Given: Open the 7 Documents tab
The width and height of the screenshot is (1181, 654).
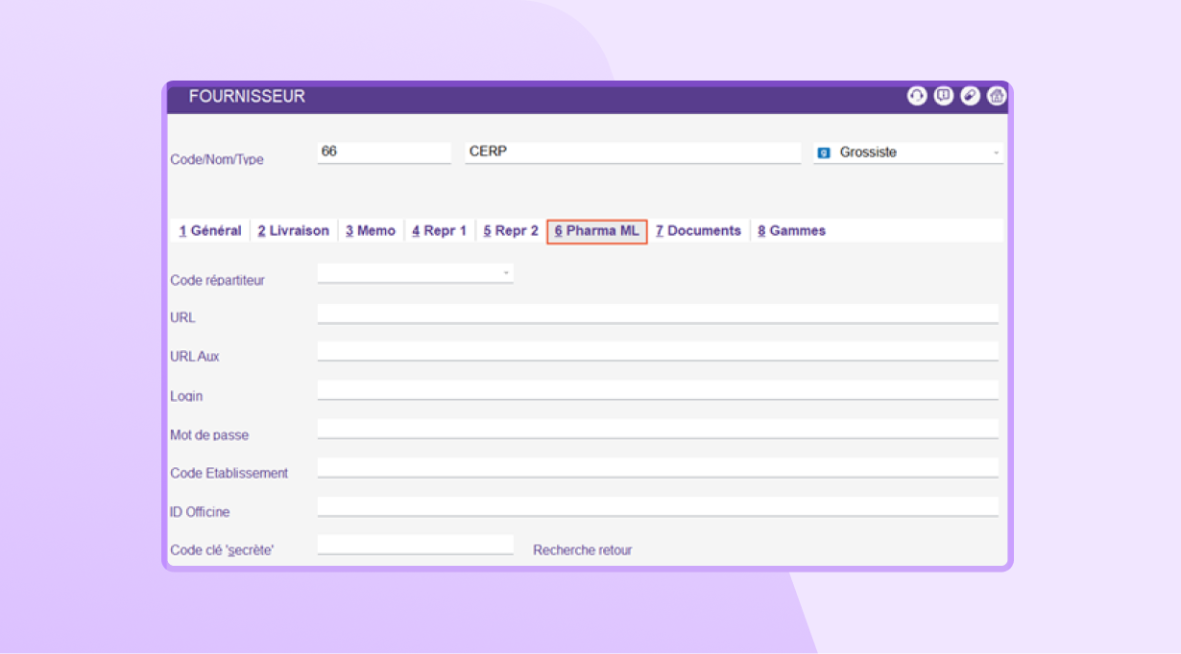Looking at the screenshot, I should [699, 231].
